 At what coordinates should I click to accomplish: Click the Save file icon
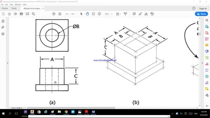point(3,14)
